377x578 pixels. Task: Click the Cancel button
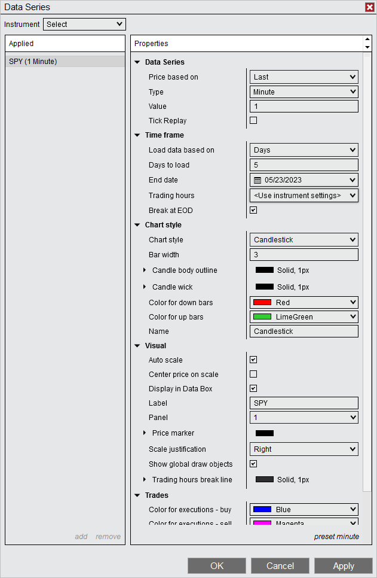[280, 566]
